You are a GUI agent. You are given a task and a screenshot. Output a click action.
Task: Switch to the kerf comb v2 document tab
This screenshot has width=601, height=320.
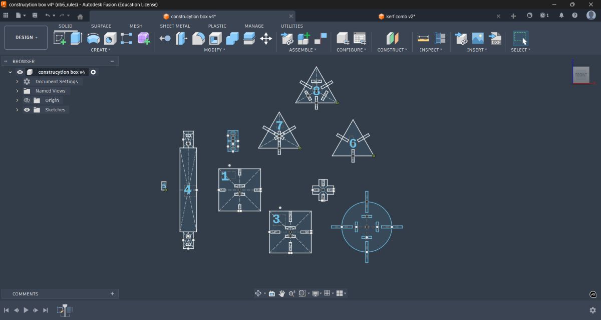[397, 16]
